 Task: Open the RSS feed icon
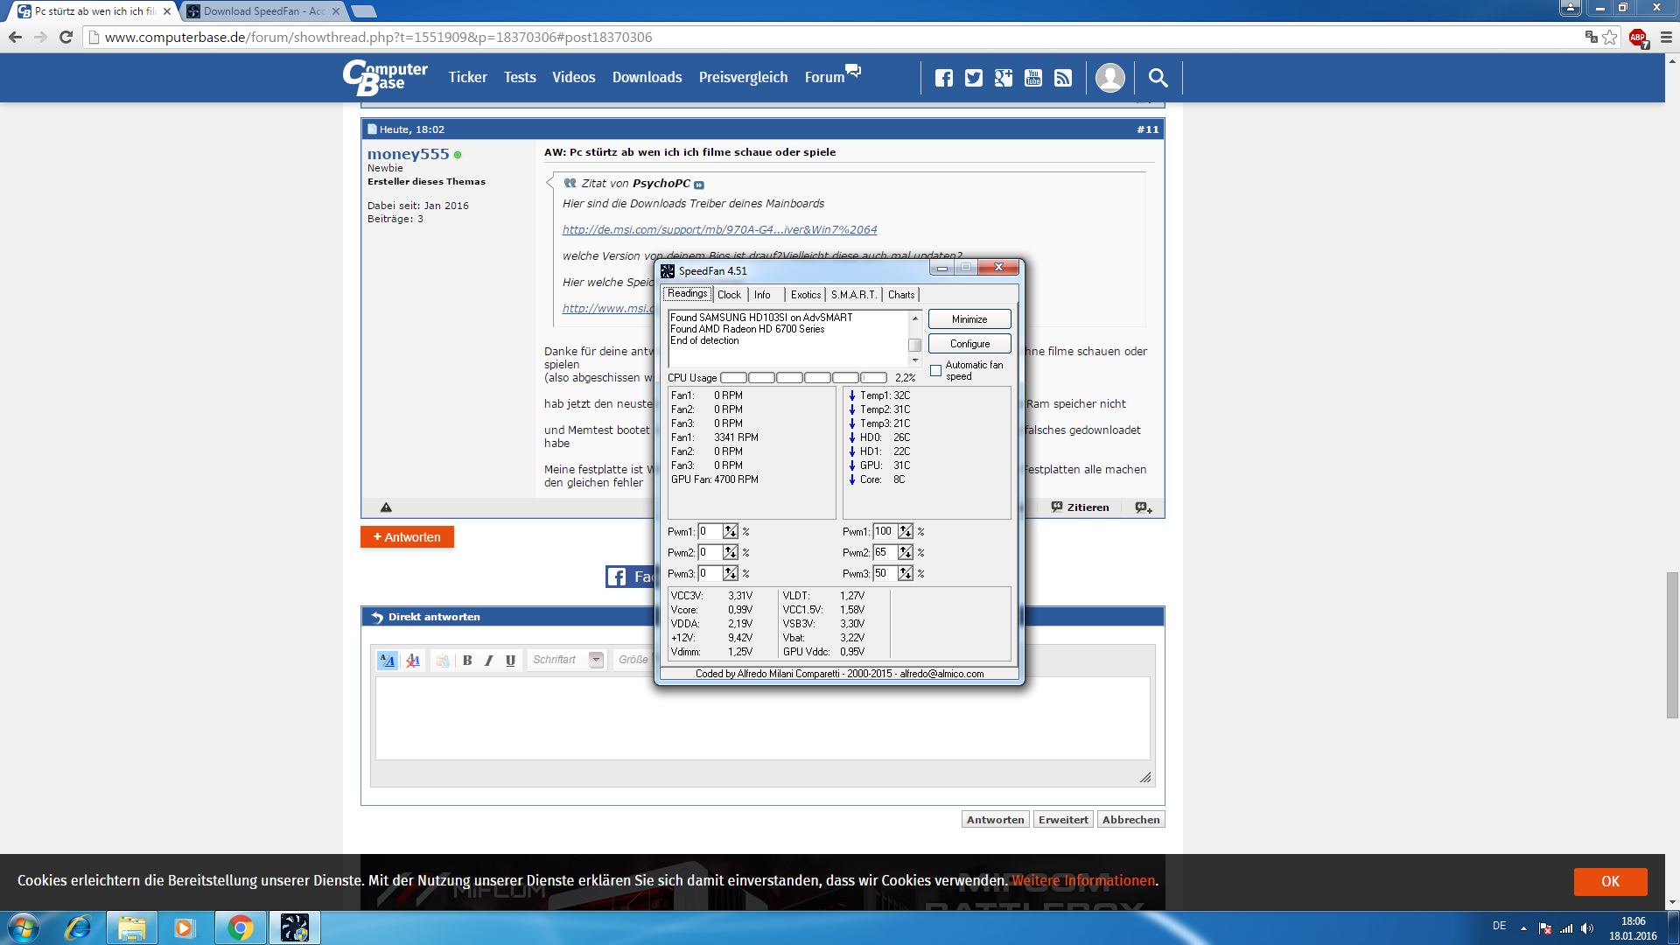click(x=1063, y=78)
